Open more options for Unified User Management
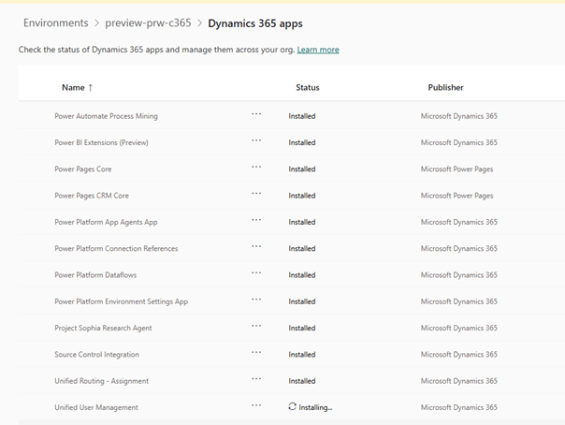This screenshot has width=565, height=425. (256, 405)
